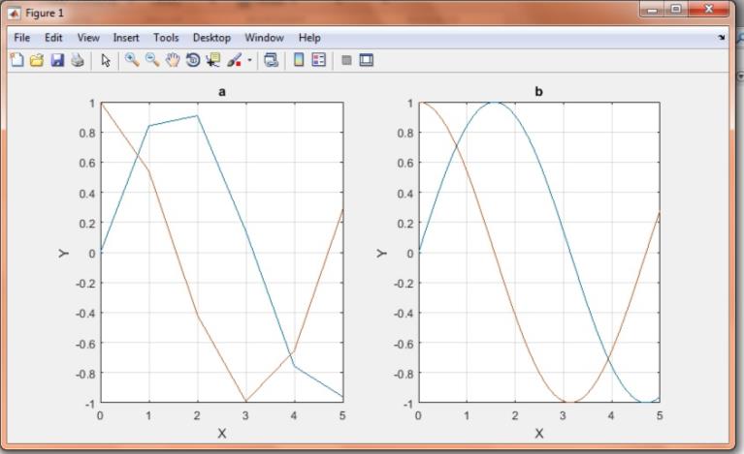Click the X axis label of plot a

point(221,433)
